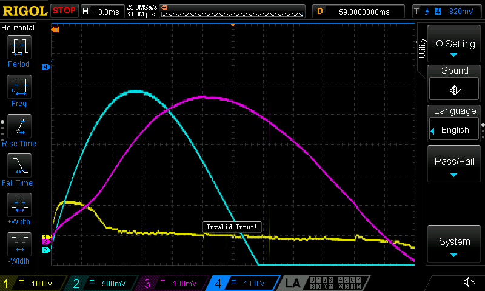The image size is (485, 291).
Task: Toggle channel 3 at 100mV
Action: click(172, 283)
